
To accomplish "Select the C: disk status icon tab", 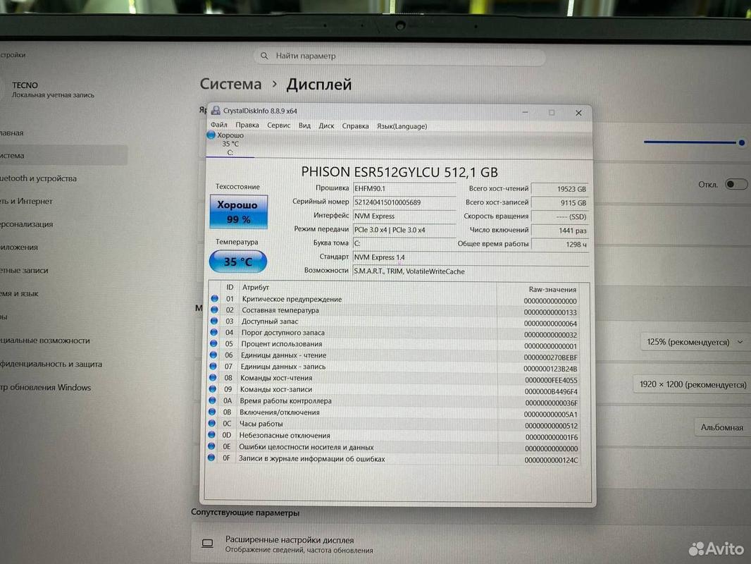I will (x=230, y=144).
